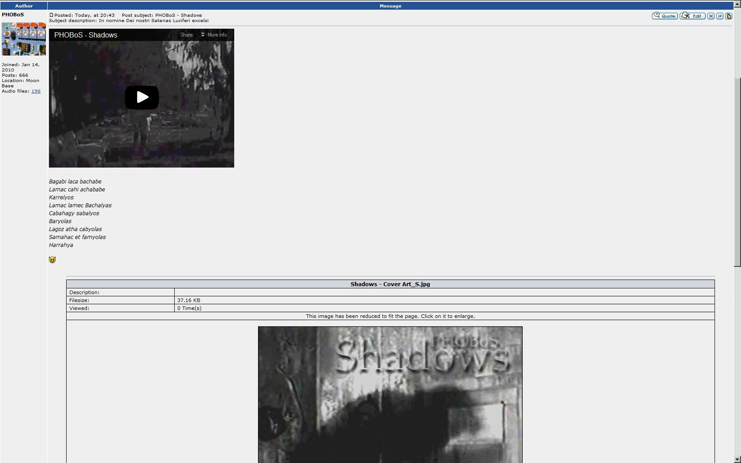Play the PHOBoS - Shadows video
The image size is (741, 463).
(x=142, y=97)
